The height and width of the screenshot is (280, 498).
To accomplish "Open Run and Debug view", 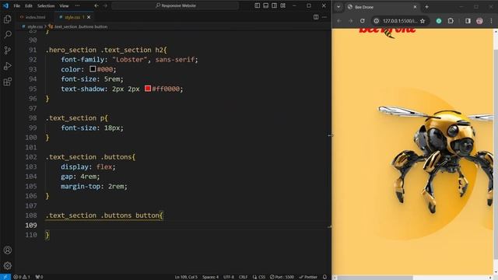I will [8, 66].
